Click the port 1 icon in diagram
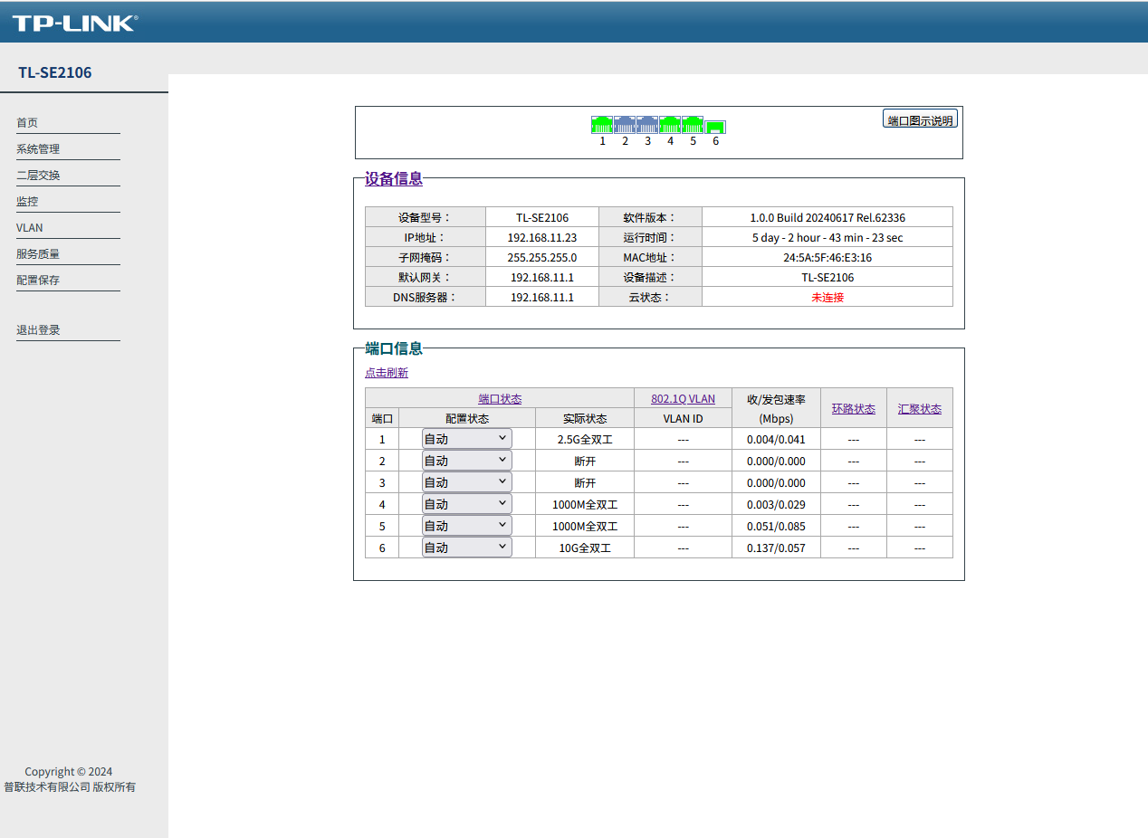Screen dimensions: 1148x838 pyautogui.click(x=602, y=125)
